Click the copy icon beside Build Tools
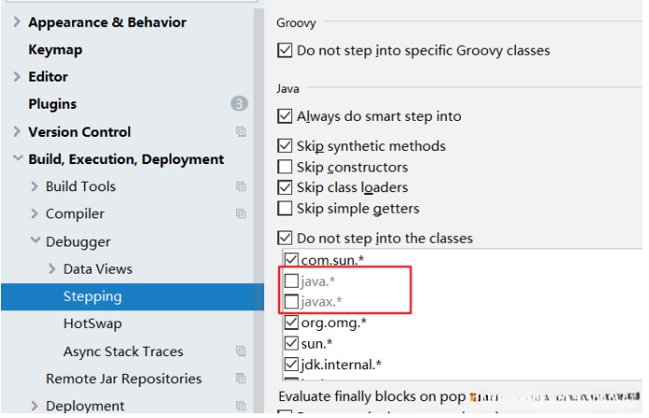The image size is (649, 418). click(x=241, y=187)
